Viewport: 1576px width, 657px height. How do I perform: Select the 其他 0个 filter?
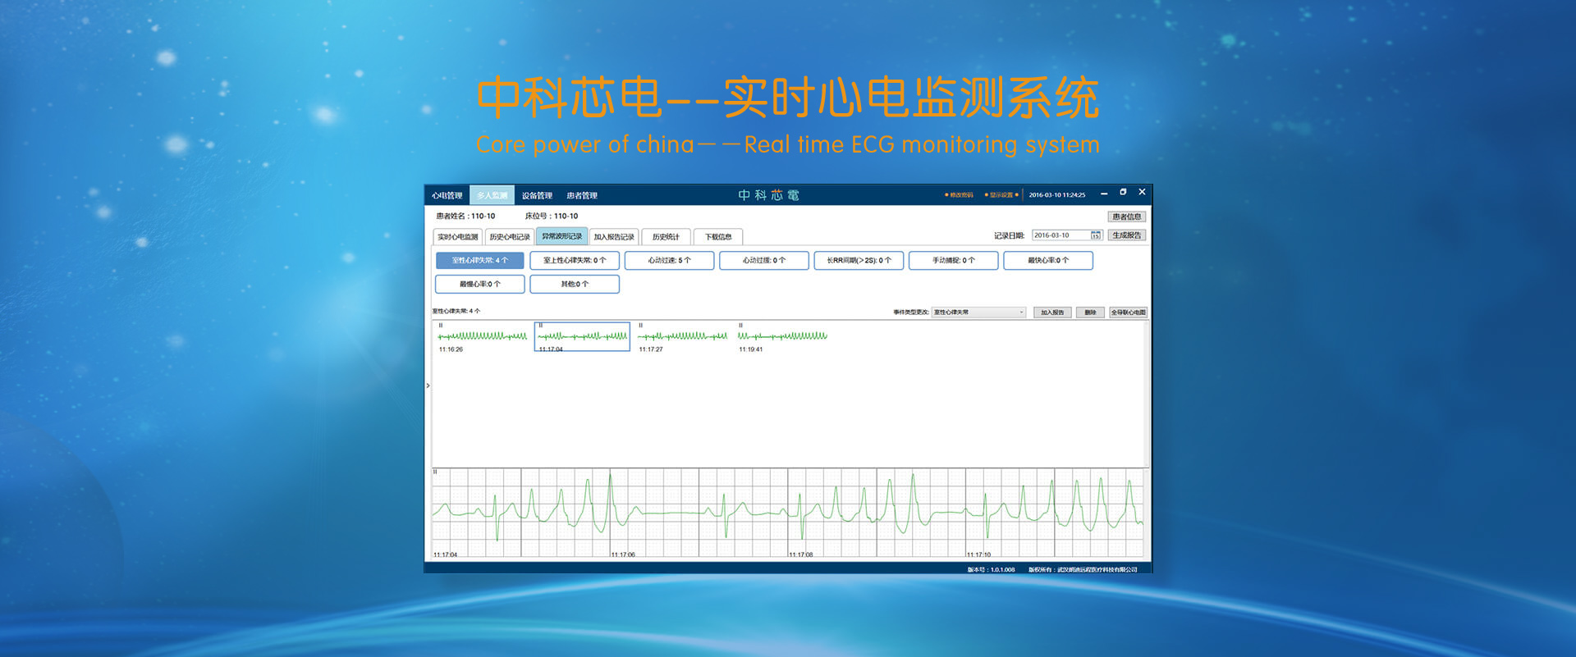[575, 284]
